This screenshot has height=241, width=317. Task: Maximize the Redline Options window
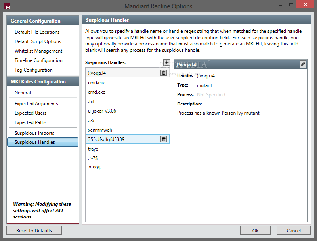click(x=291, y=4)
